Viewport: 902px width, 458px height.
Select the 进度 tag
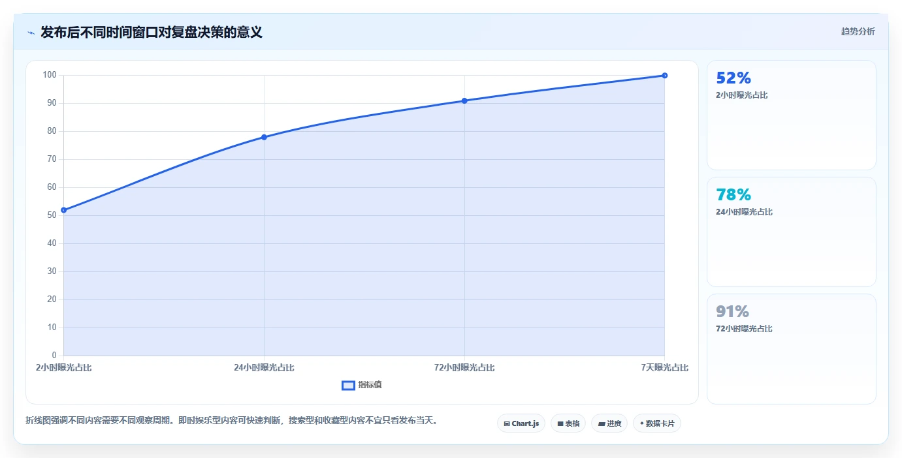(x=609, y=423)
